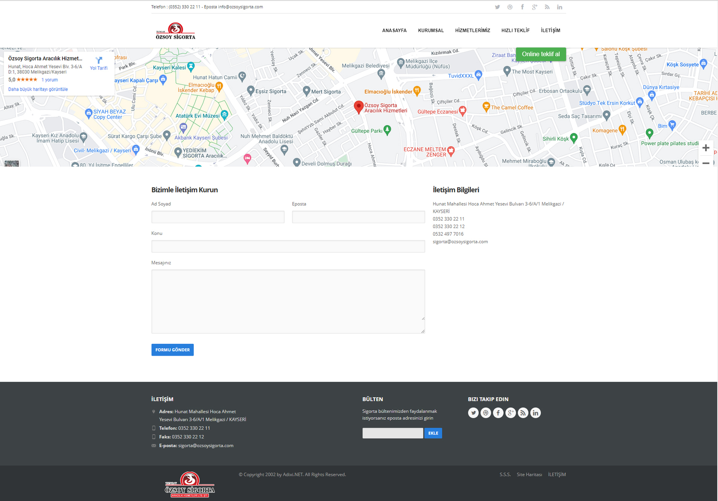Viewport: 718px width, 501px height.
Task: Click Gültepe Eczanesi pharmacy marker
Action: pos(463,110)
